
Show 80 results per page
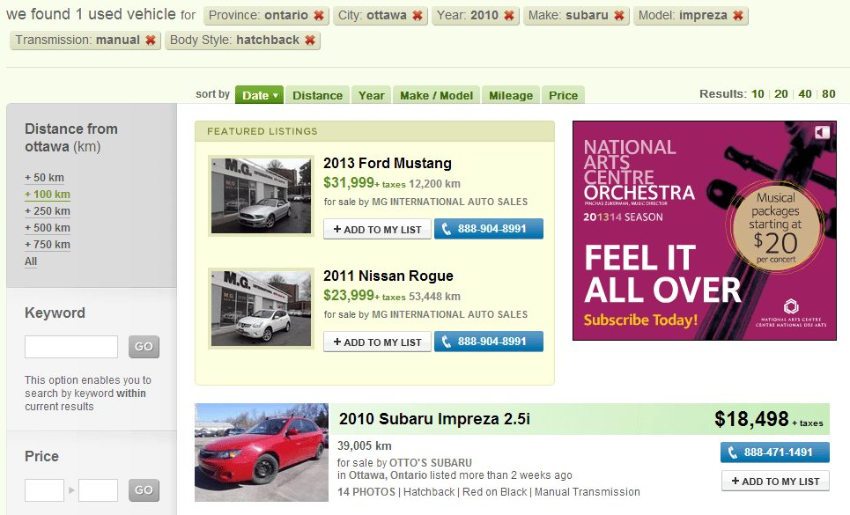coord(828,93)
